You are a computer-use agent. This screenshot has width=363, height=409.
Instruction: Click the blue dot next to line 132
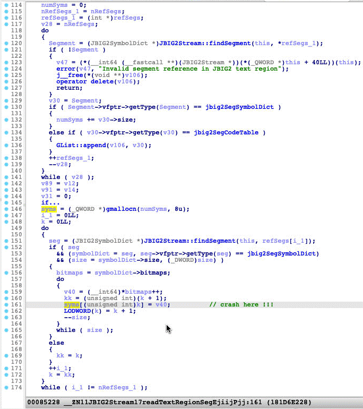click(x=5, y=120)
